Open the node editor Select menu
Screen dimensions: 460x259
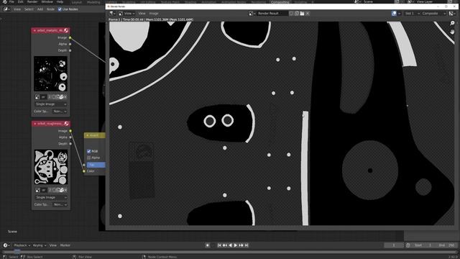(x=29, y=9)
